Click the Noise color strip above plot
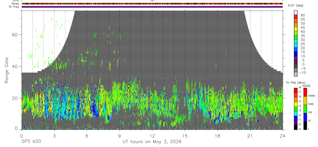 [152, 4]
